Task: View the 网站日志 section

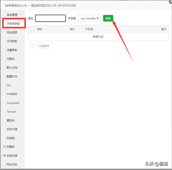Action: (x=12, y=164)
